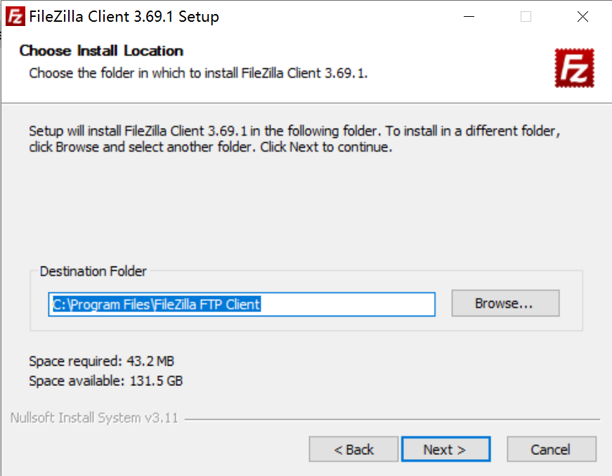Click the "Setup will install FileZilla" description paragraph
612x476 pixels.
pos(294,139)
